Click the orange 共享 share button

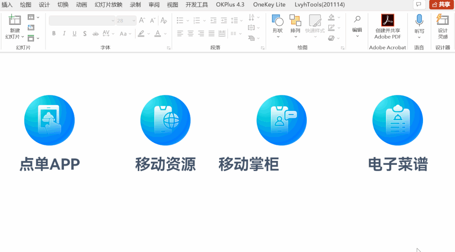(442, 5)
